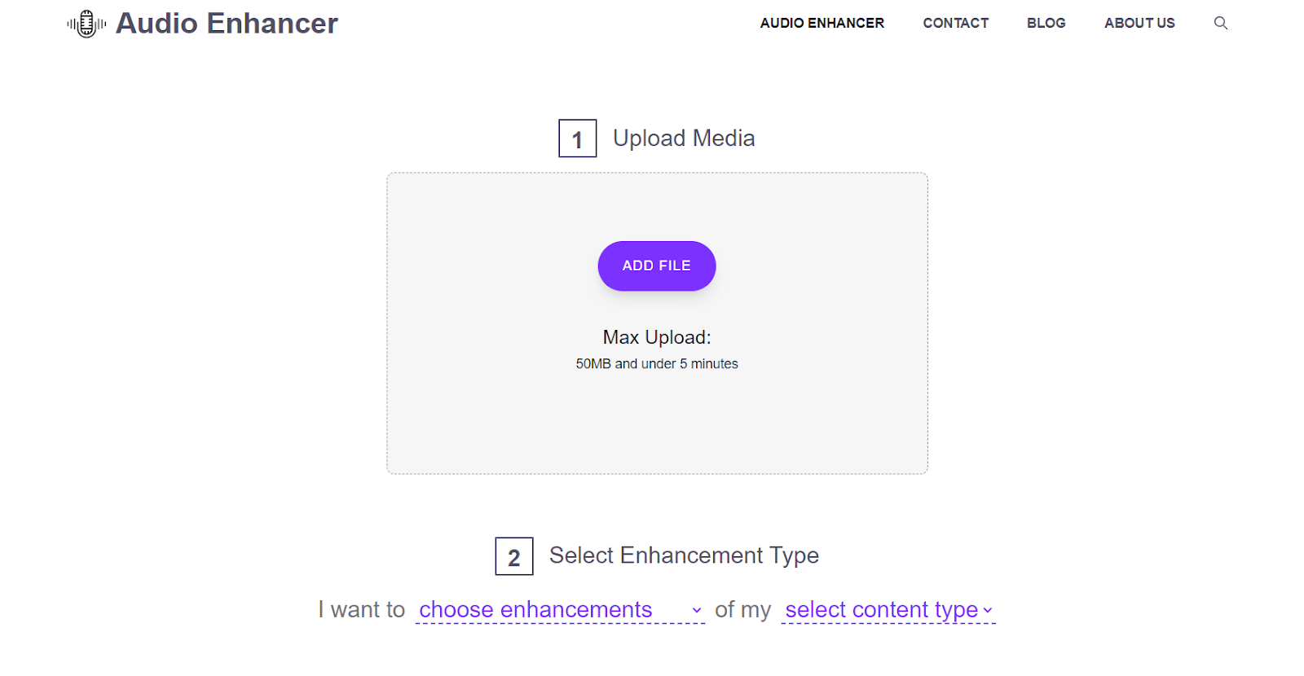This screenshot has height=676, width=1304.
Task: Click the 50MB and under 5 minutes text
Action: coord(657,364)
